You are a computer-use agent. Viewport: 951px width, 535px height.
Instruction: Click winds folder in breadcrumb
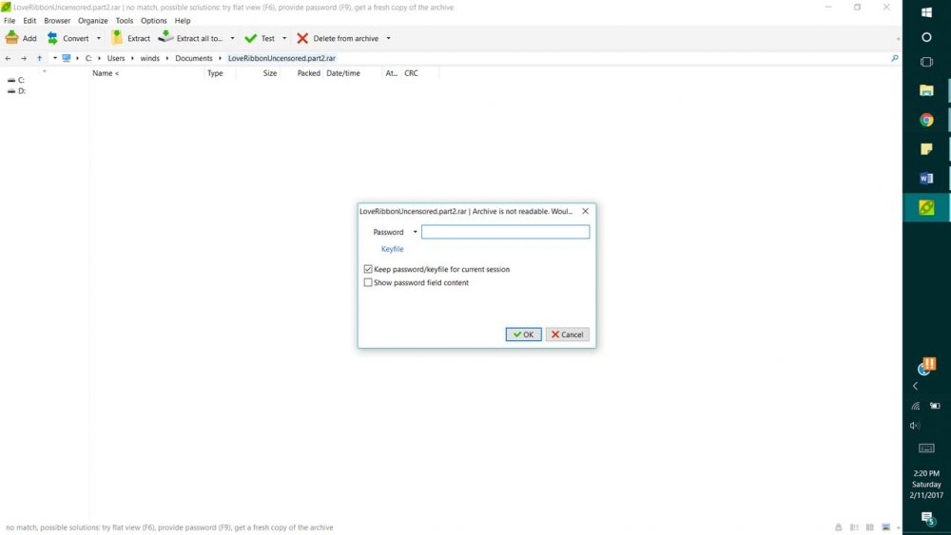pos(150,58)
